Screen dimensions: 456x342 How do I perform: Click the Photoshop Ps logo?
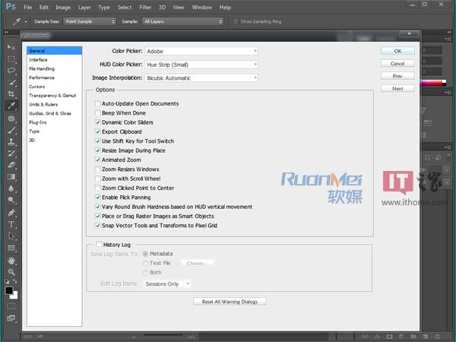click(x=11, y=6)
